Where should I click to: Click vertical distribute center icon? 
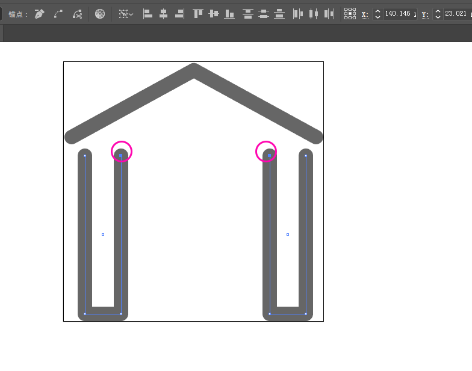point(264,14)
